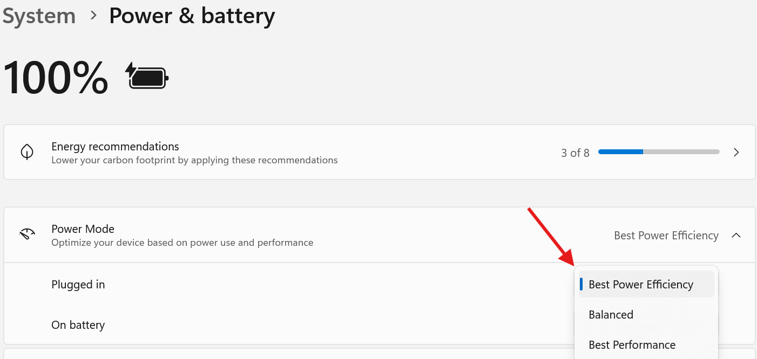Click the Lower your carbon footprint description
Viewport: 757px width, 359px height.
[x=194, y=160]
